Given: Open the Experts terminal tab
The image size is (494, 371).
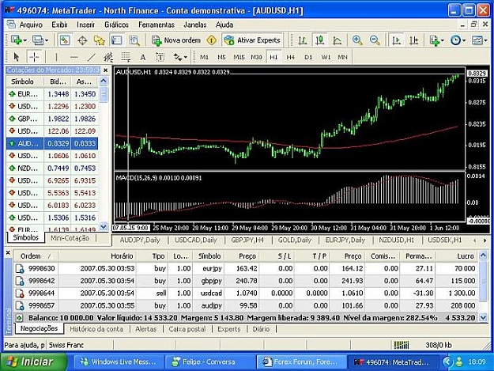Looking at the screenshot, I should click(x=228, y=329).
